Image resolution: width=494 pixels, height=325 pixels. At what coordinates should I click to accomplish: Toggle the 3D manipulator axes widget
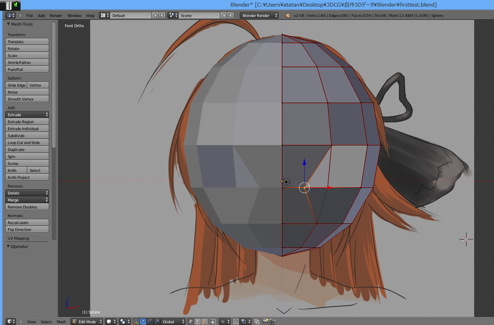tap(136, 322)
